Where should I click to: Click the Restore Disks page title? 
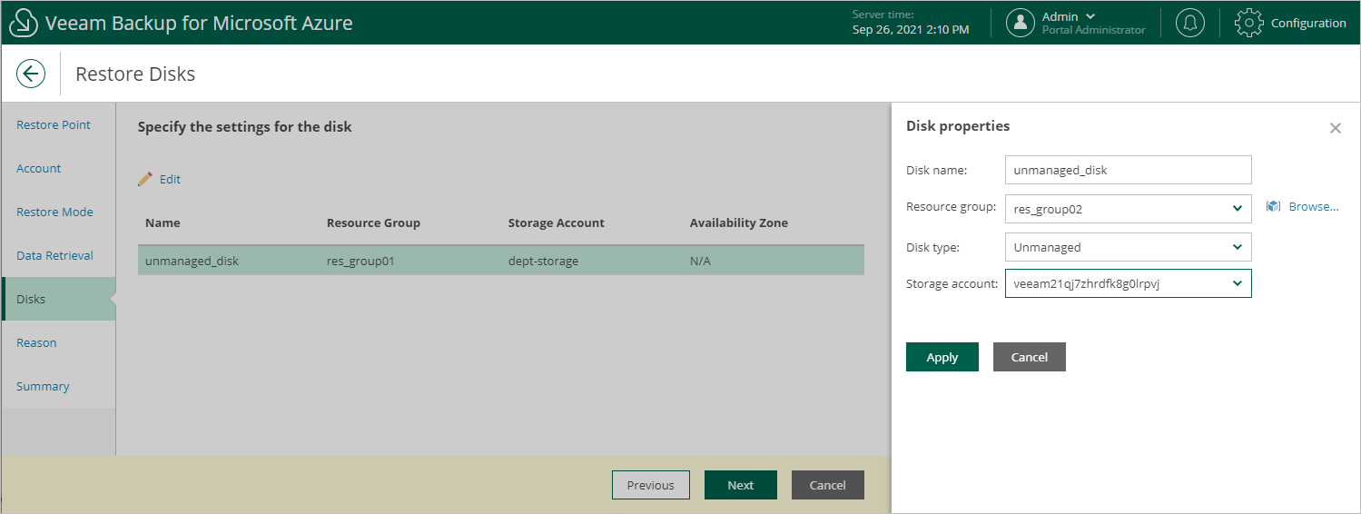coord(135,74)
